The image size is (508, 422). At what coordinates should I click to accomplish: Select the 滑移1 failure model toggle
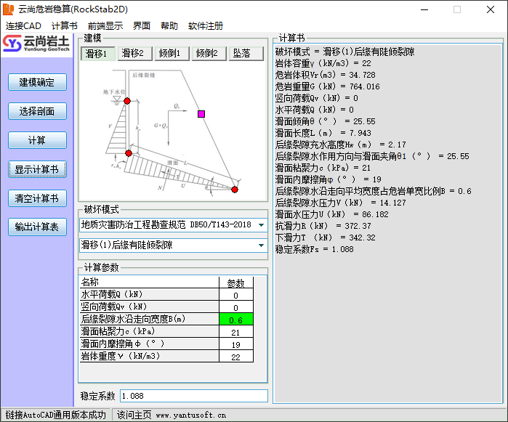[x=97, y=54]
